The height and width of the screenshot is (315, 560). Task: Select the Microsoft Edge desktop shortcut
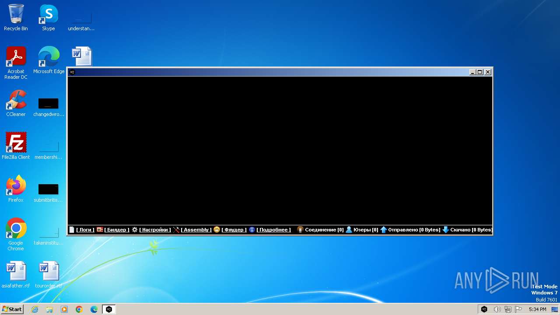tap(49, 60)
